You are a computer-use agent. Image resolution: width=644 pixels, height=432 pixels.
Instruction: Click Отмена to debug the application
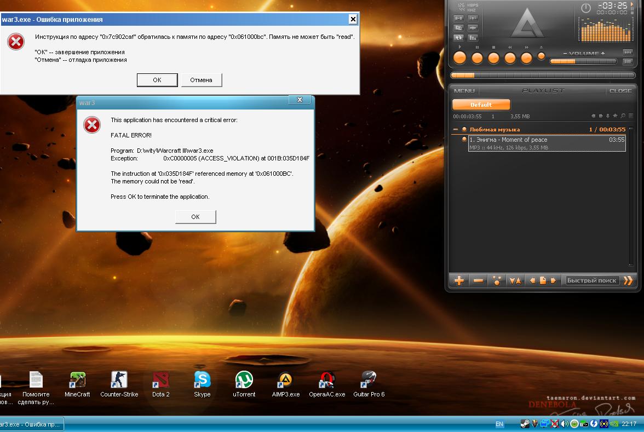pos(202,80)
